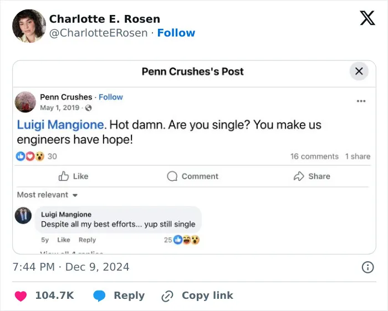Reply to Luigi Mangione's comment
Viewport: 388px width, 311px height.
pos(87,240)
